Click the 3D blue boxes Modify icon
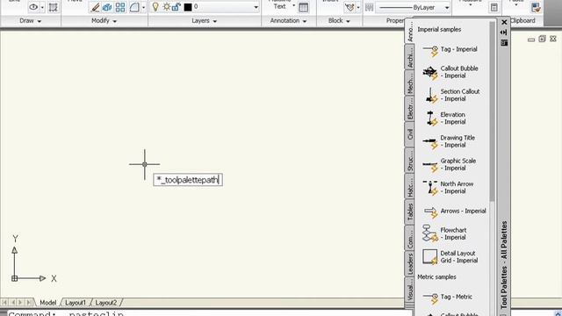This screenshot has width=562, height=316. (x=107, y=7)
